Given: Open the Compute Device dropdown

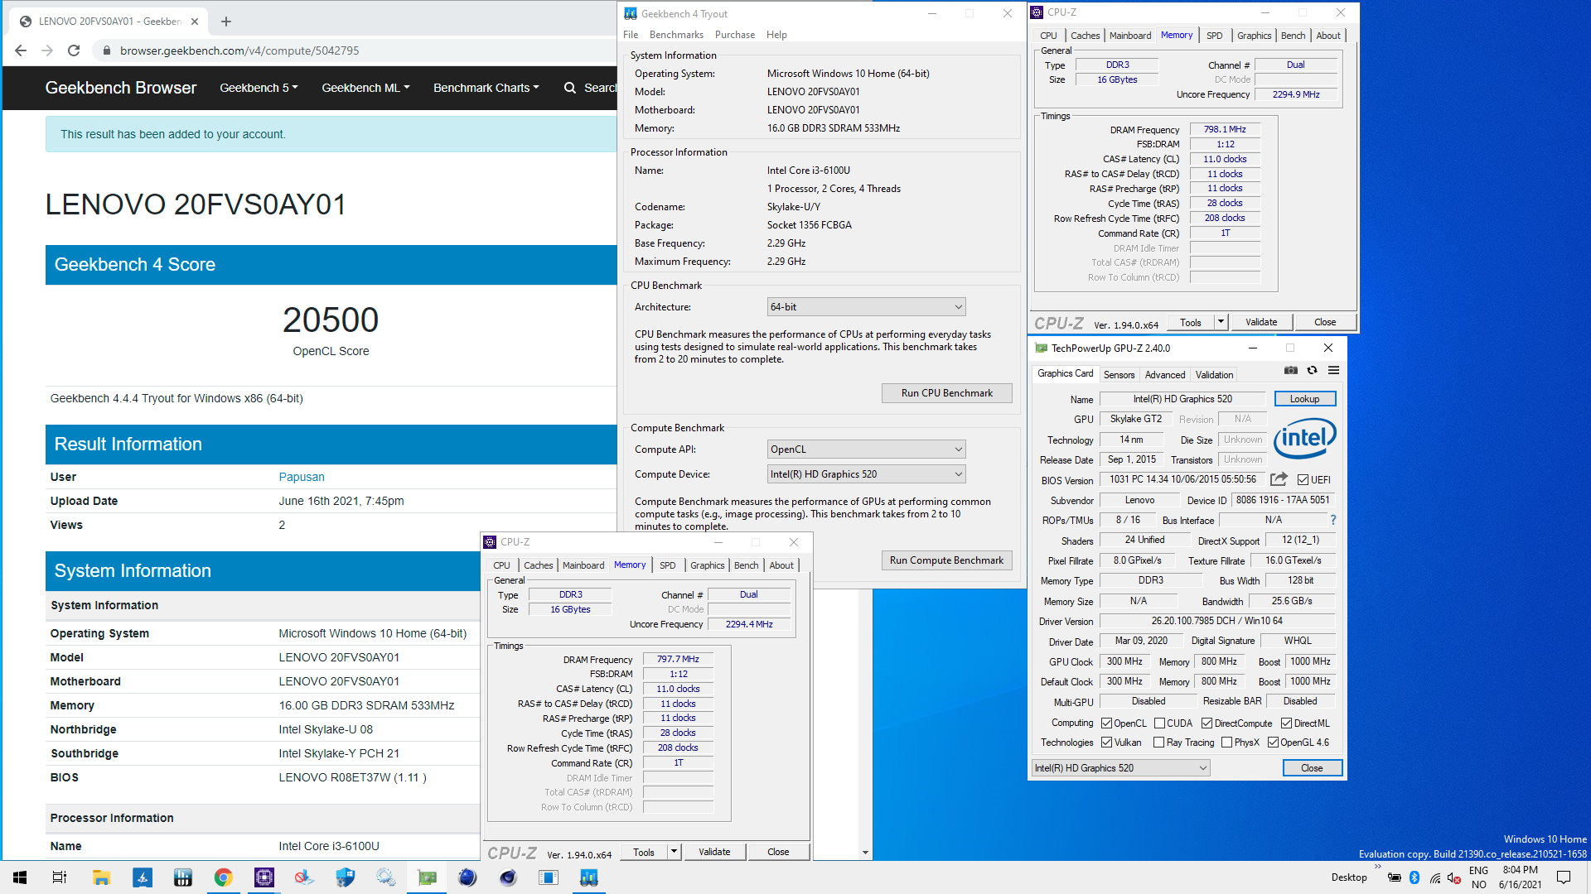Looking at the screenshot, I should pyautogui.click(x=867, y=474).
